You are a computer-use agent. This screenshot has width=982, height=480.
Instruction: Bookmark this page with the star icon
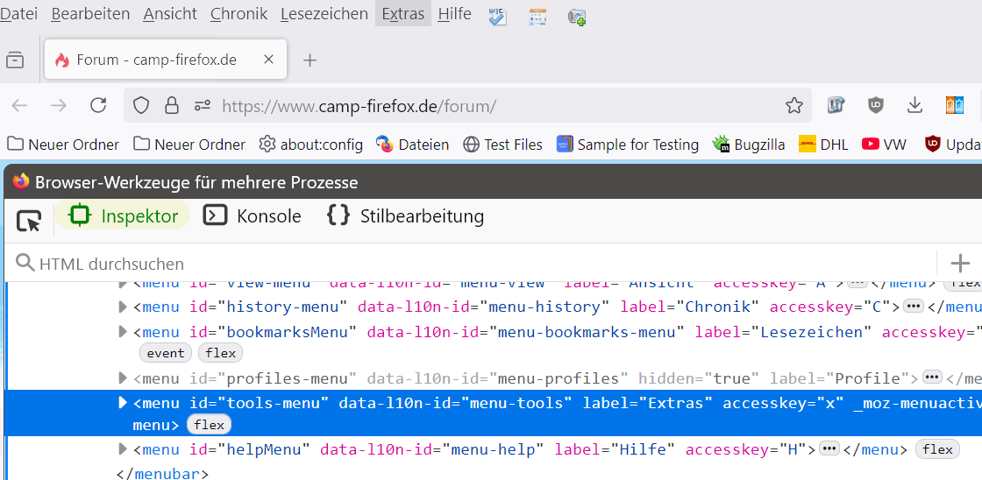point(794,106)
